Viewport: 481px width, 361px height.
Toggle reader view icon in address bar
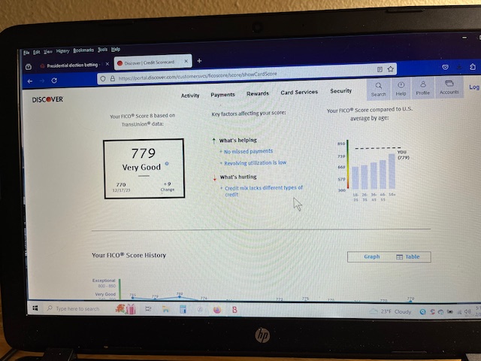pos(380,69)
